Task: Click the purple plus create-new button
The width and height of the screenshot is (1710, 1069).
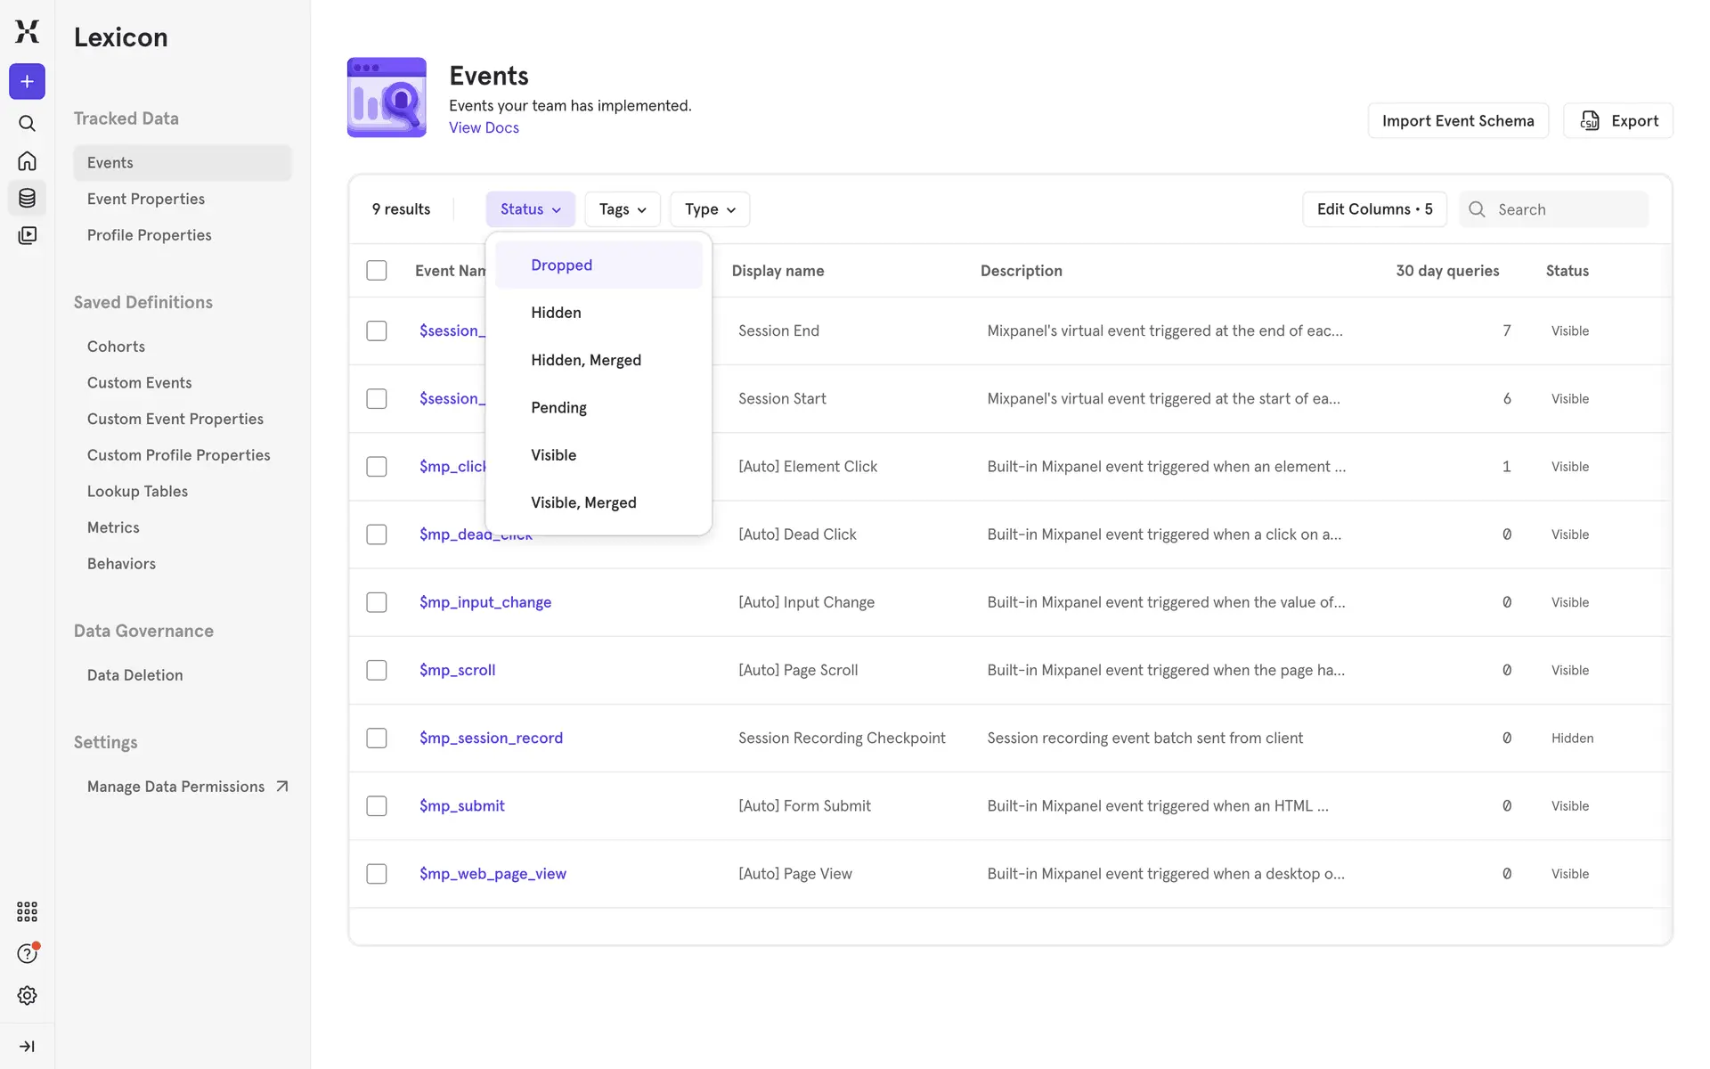Action: [x=27, y=82]
